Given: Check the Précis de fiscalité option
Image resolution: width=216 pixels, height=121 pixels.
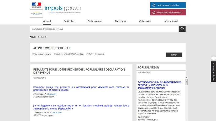Looking at the screenshot, I should 88,54.
